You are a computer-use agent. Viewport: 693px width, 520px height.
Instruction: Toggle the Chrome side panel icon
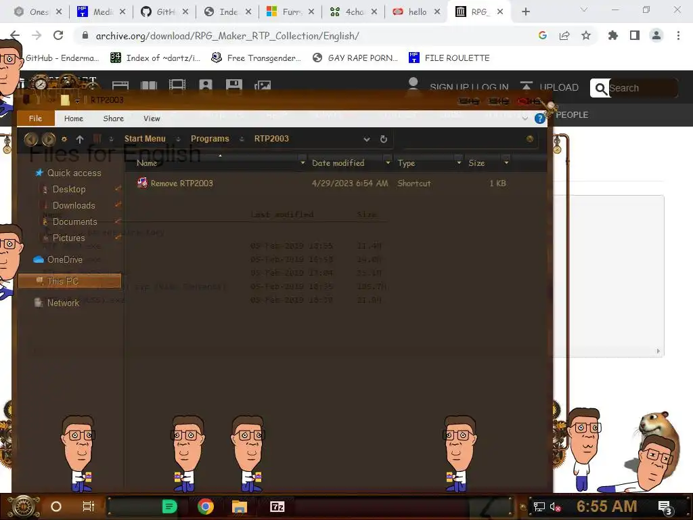click(x=635, y=35)
